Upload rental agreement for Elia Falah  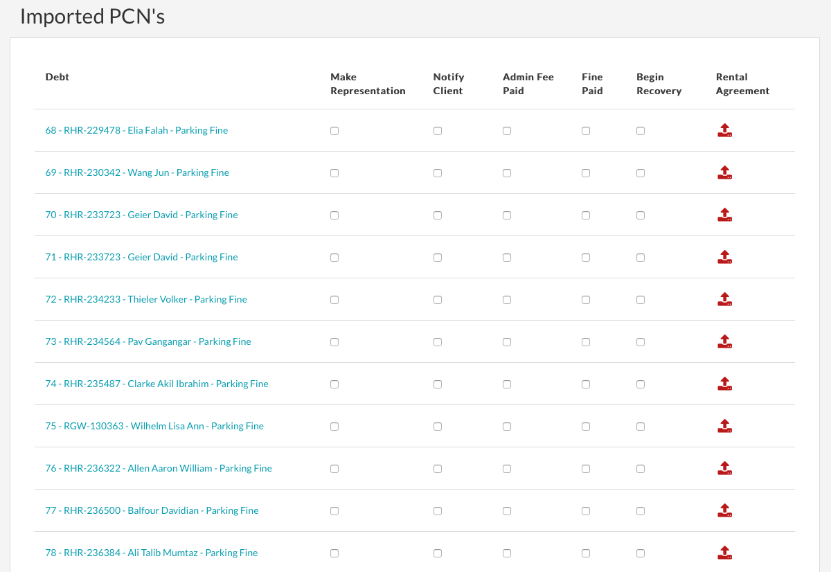click(x=724, y=130)
